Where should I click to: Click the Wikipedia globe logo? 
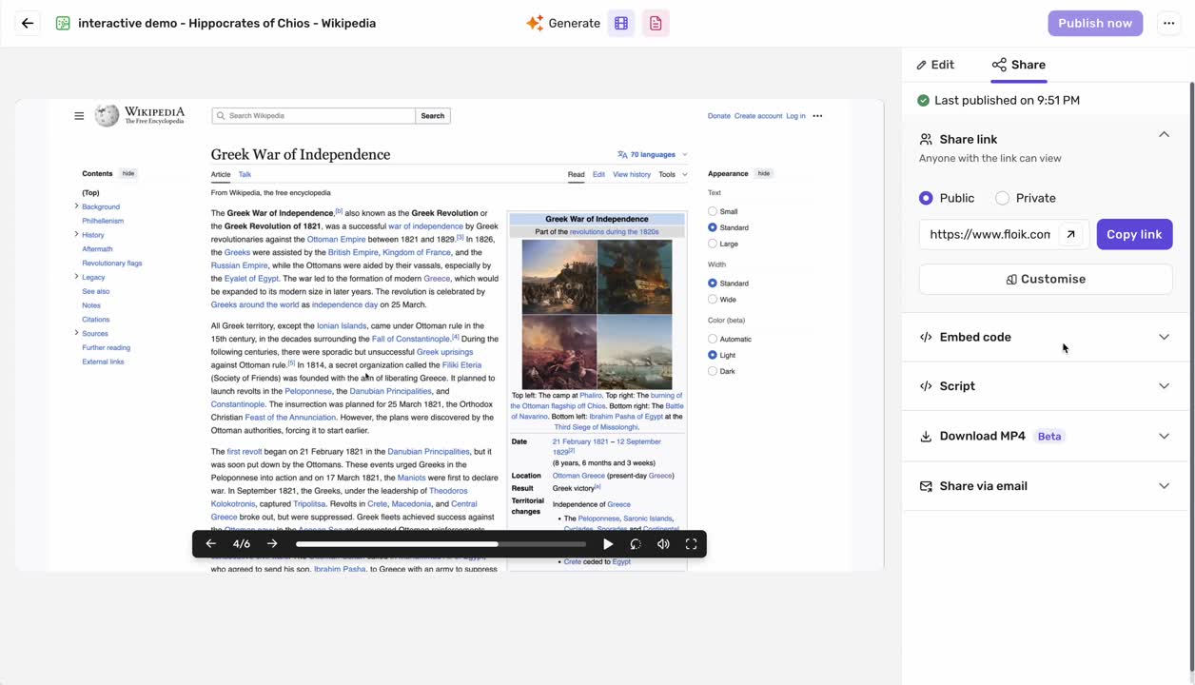(x=107, y=115)
